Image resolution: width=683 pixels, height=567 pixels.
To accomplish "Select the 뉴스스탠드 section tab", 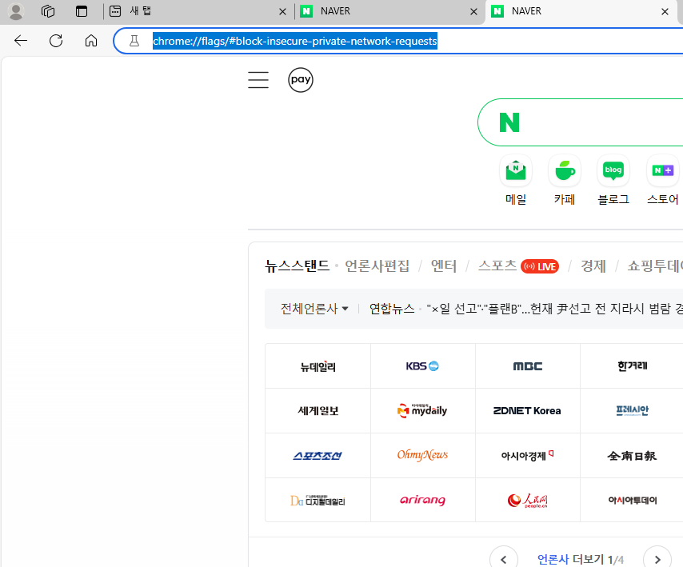I will point(297,266).
